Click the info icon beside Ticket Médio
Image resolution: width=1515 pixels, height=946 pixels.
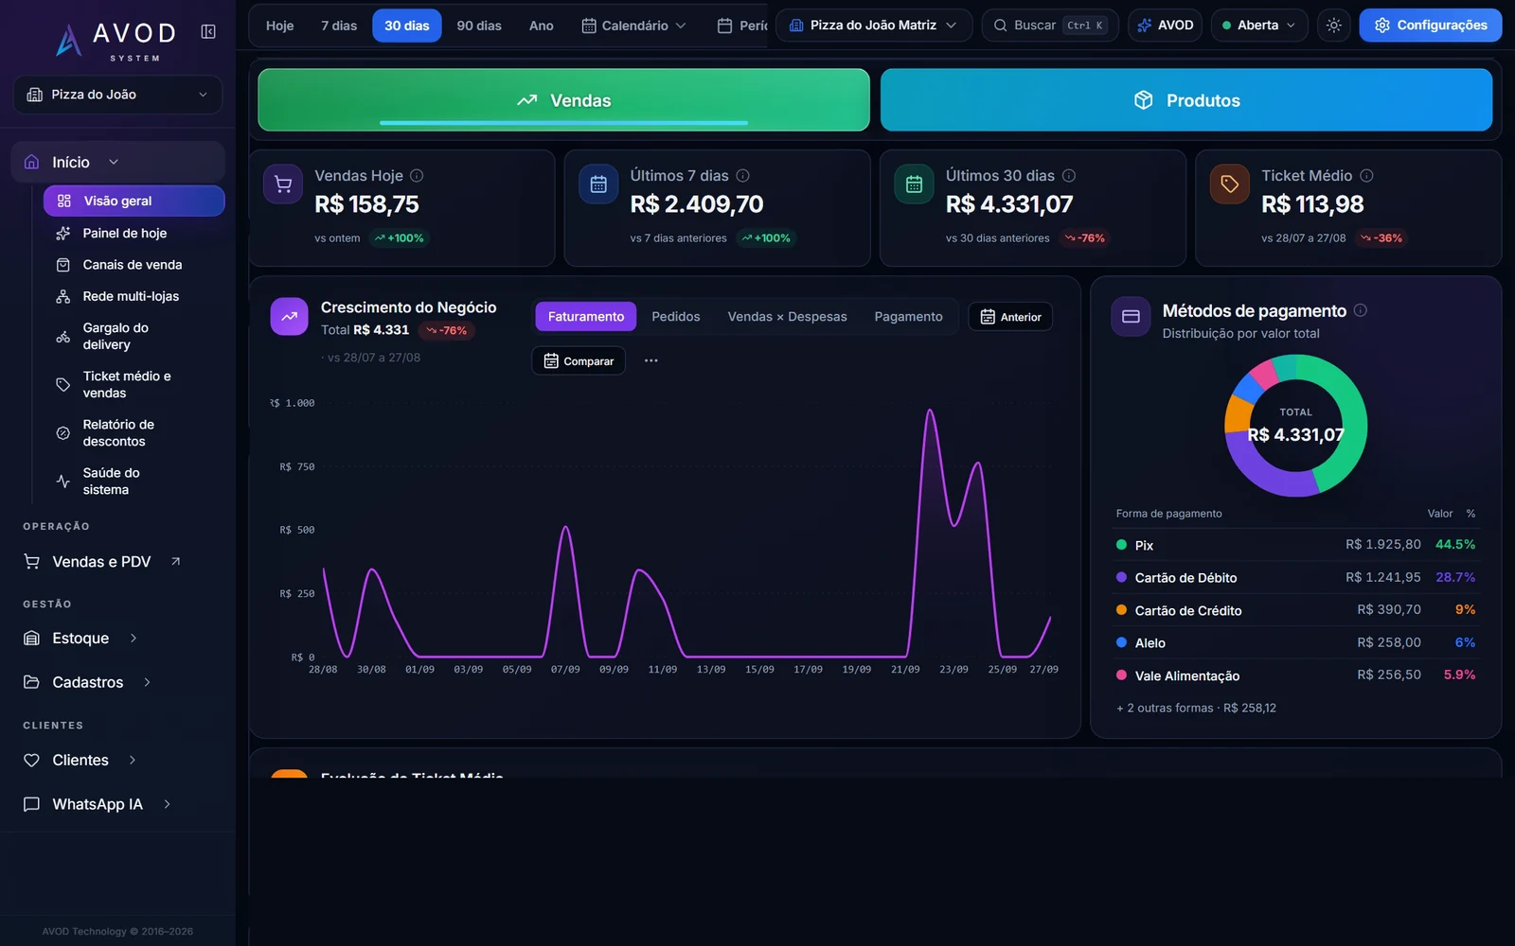coord(1366,176)
